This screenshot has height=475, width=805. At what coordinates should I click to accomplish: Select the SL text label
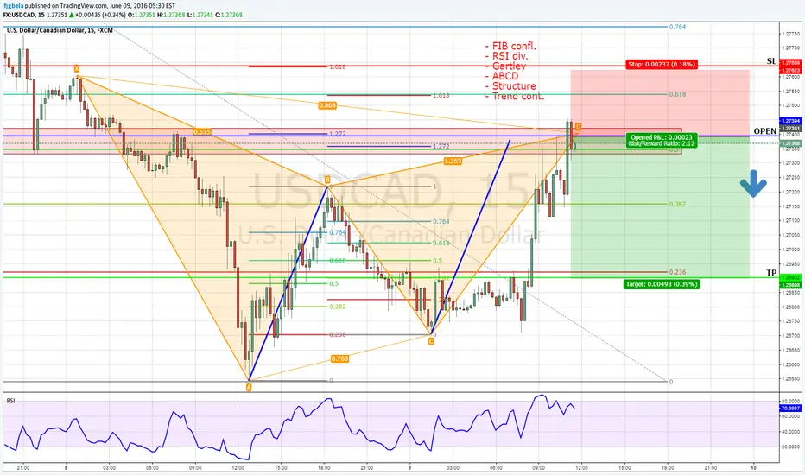point(771,61)
